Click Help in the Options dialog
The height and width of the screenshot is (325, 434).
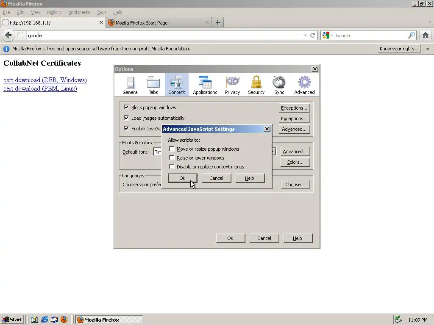298,238
